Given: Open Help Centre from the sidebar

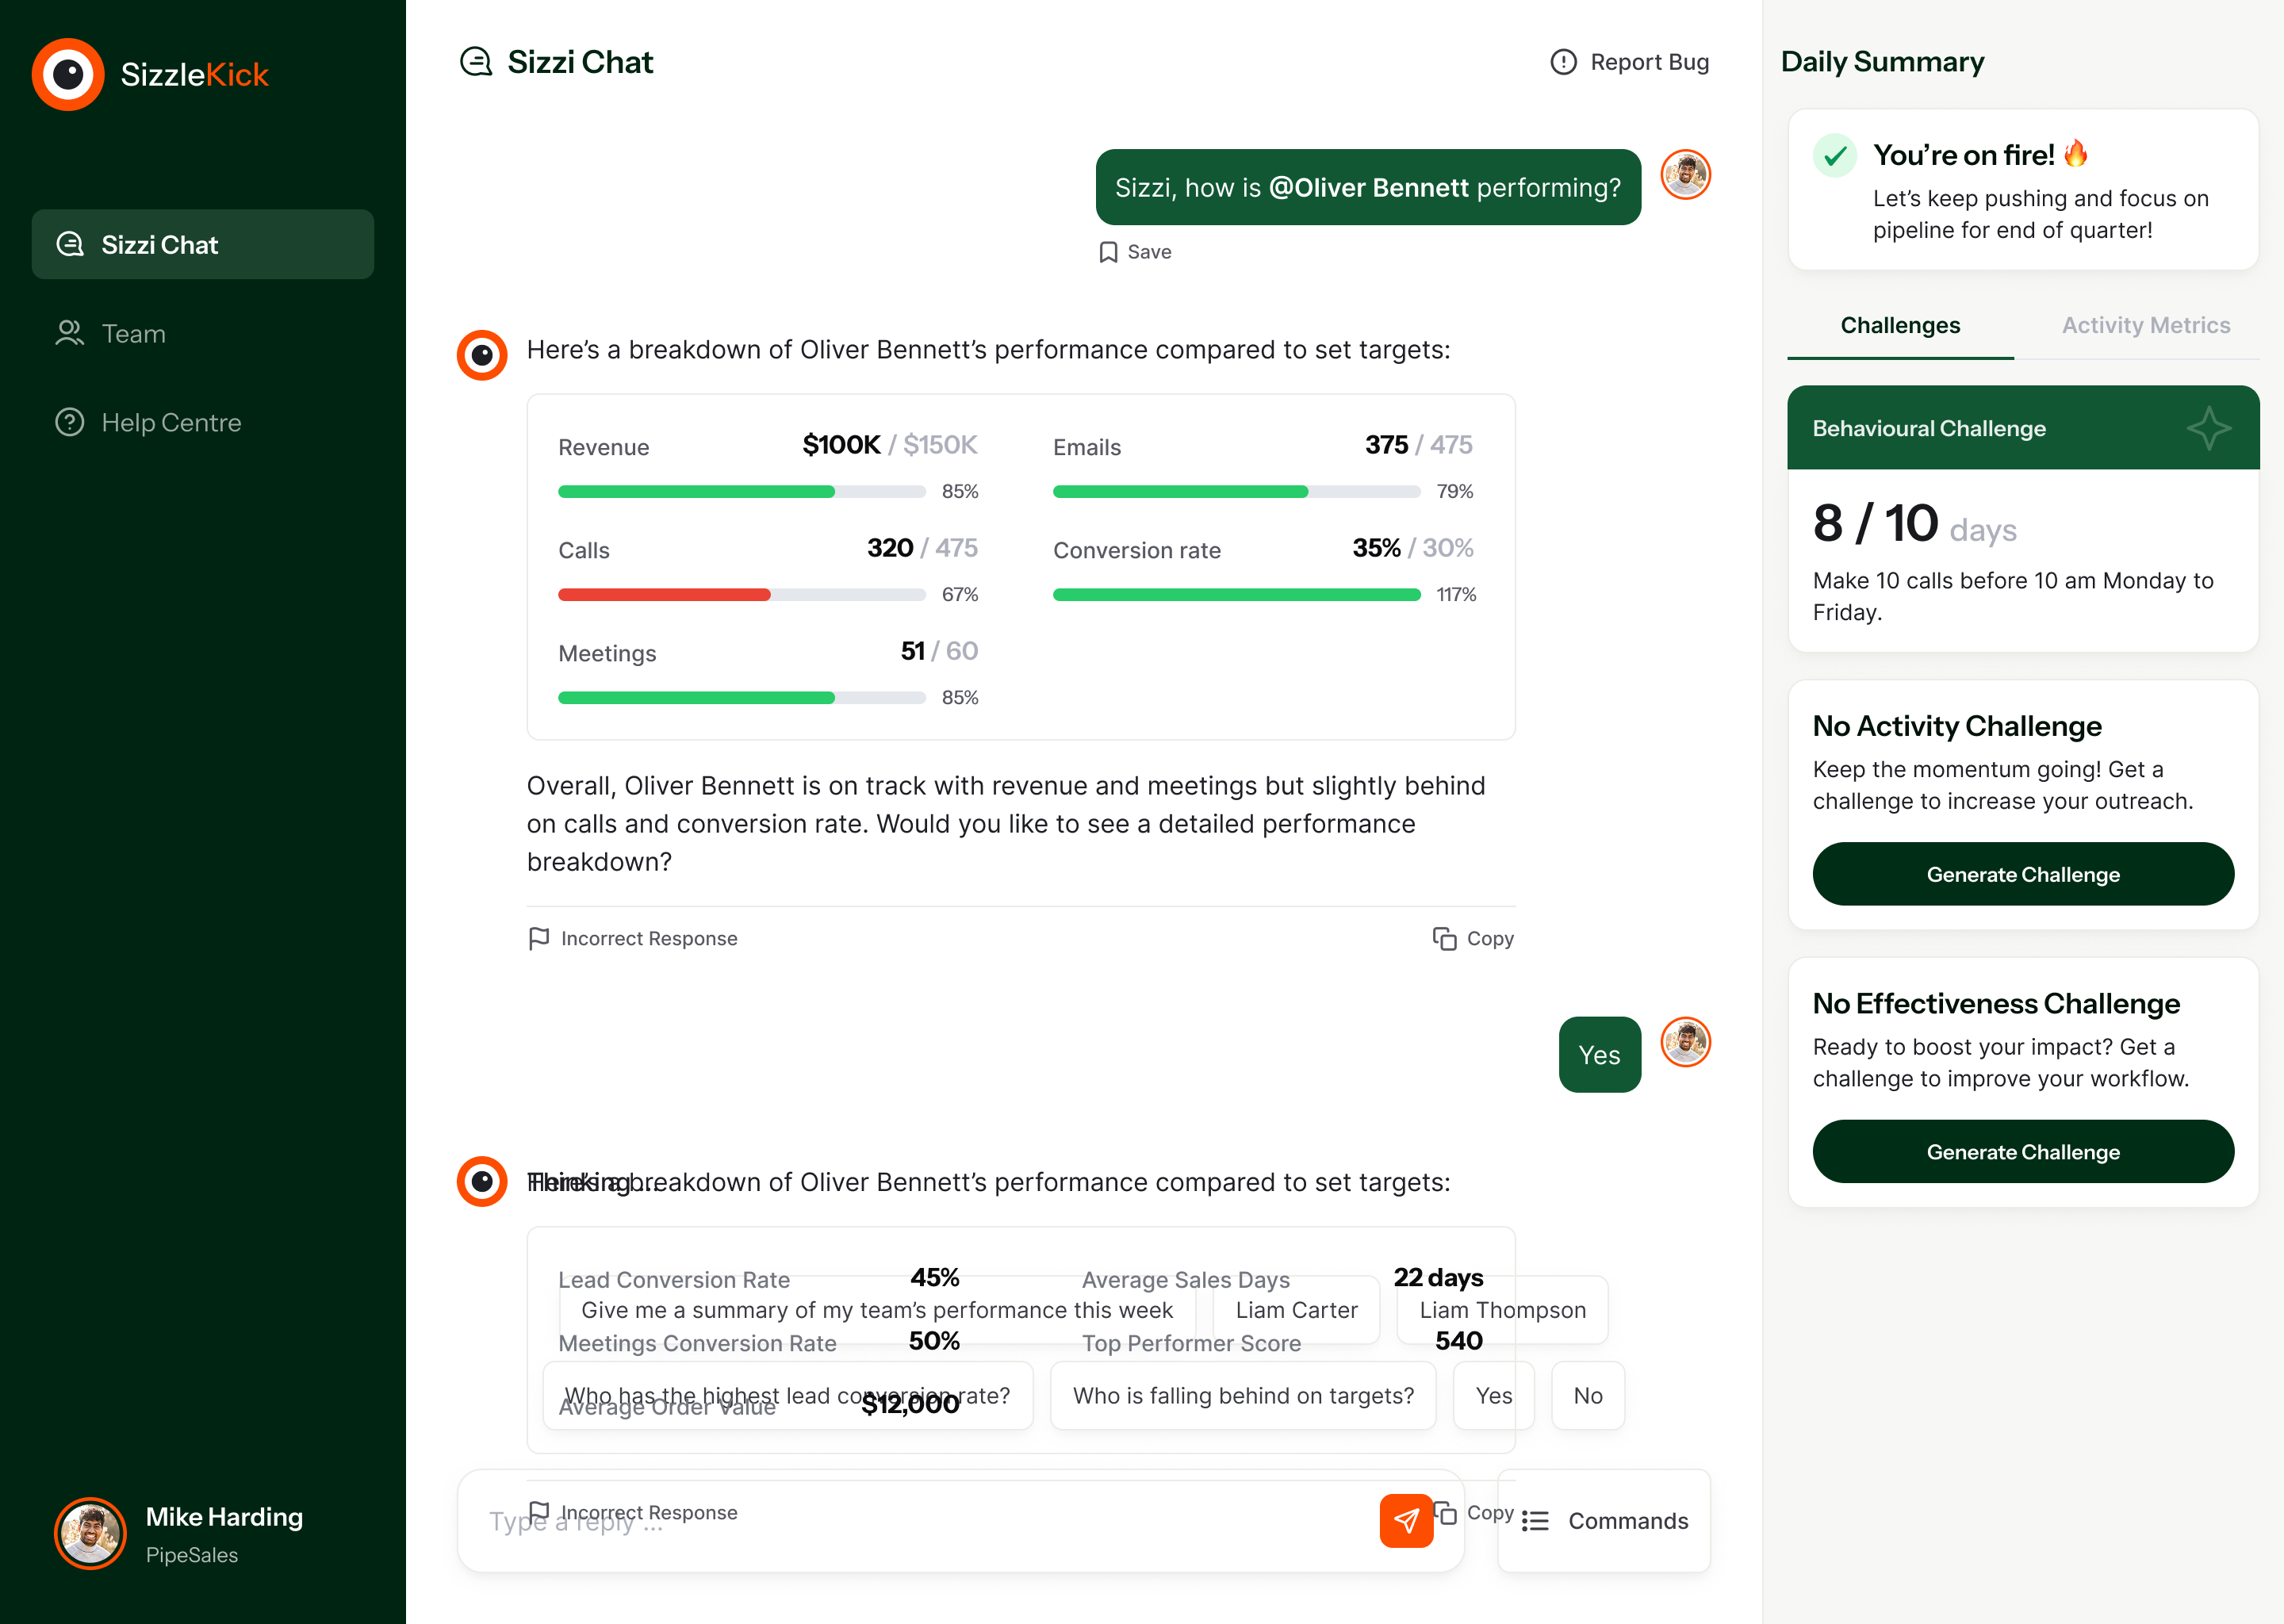Looking at the screenshot, I should 171,422.
